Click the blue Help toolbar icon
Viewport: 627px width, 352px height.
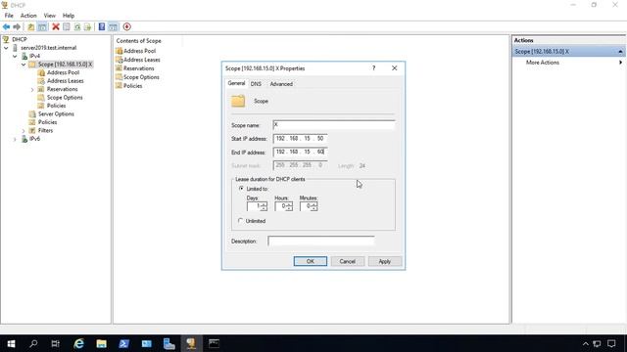point(102,26)
